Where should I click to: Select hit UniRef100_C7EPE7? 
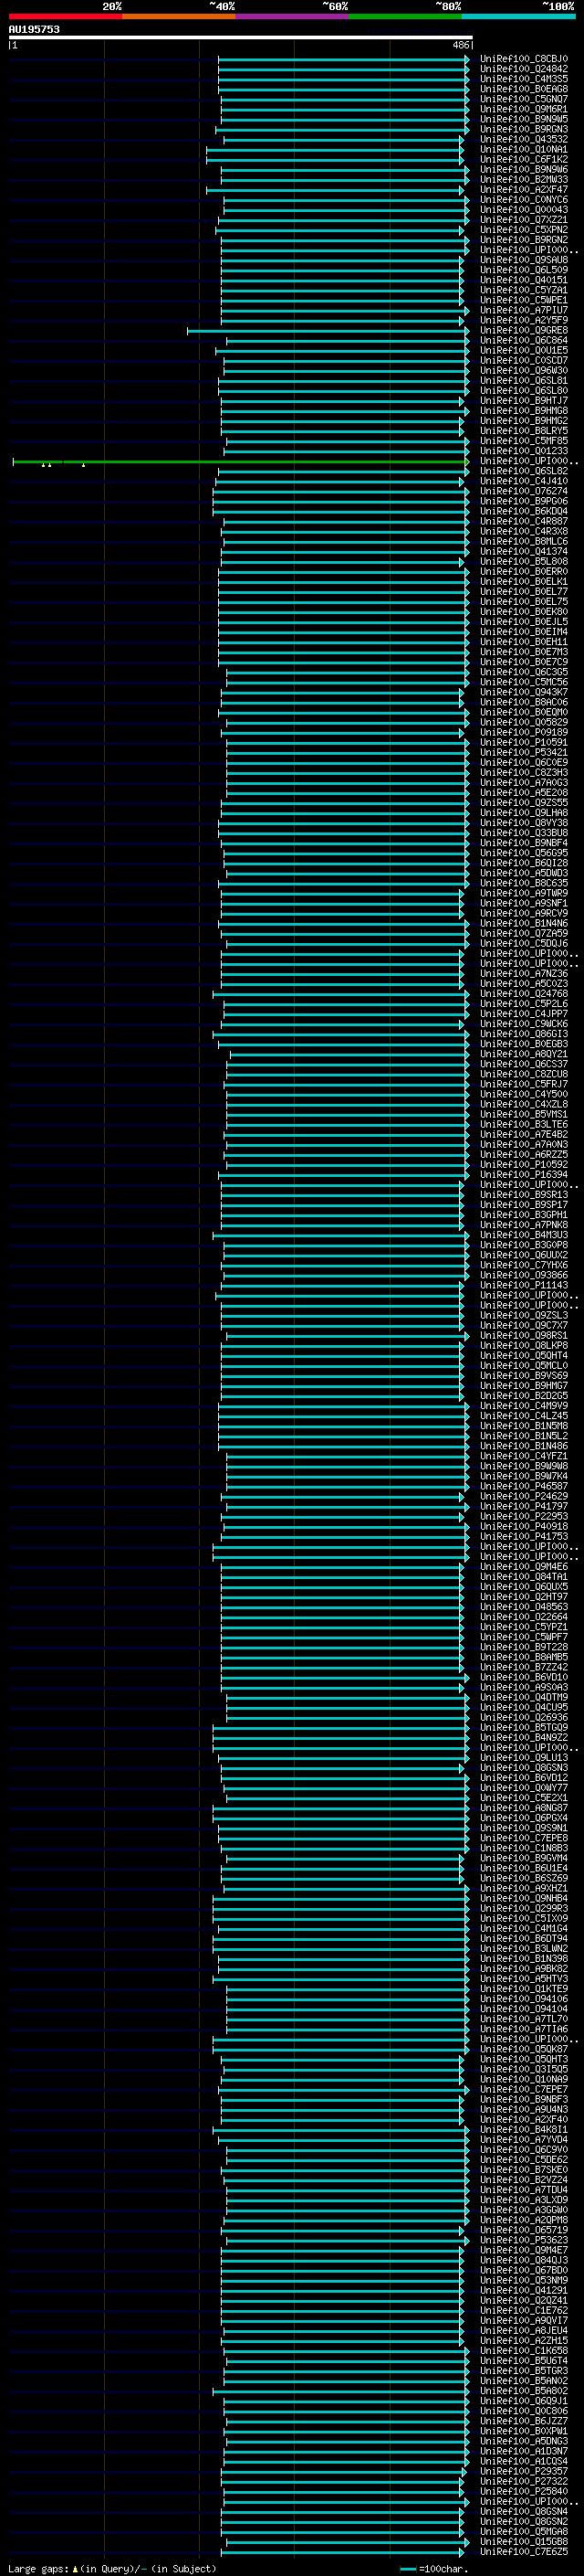click(x=524, y=2089)
